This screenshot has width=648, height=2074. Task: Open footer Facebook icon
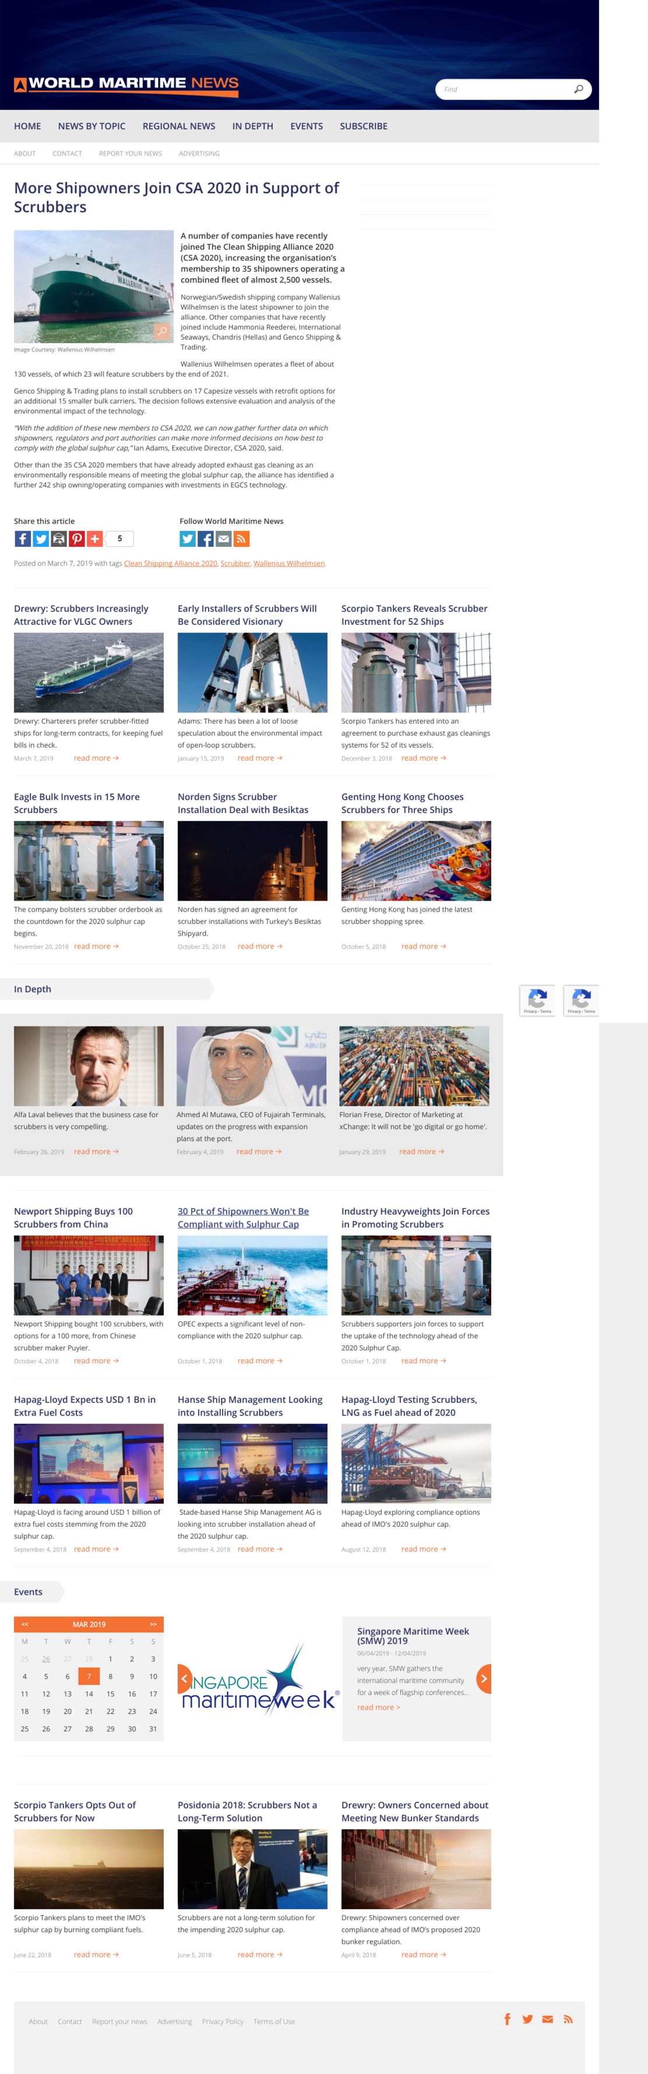click(x=507, y=2019)
